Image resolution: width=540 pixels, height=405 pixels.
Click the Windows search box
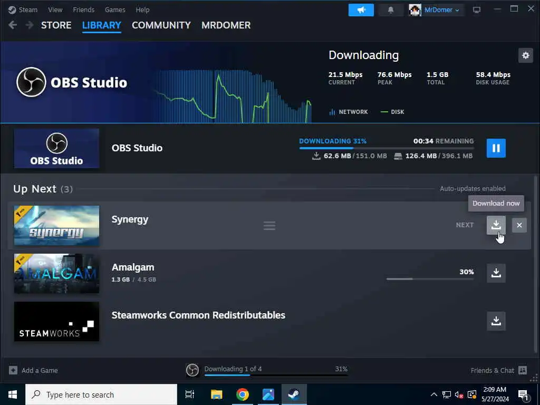(x=101, y=394)
